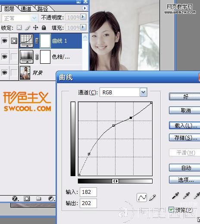Open new adjustment layer icon menu

[x=51, y=199]
